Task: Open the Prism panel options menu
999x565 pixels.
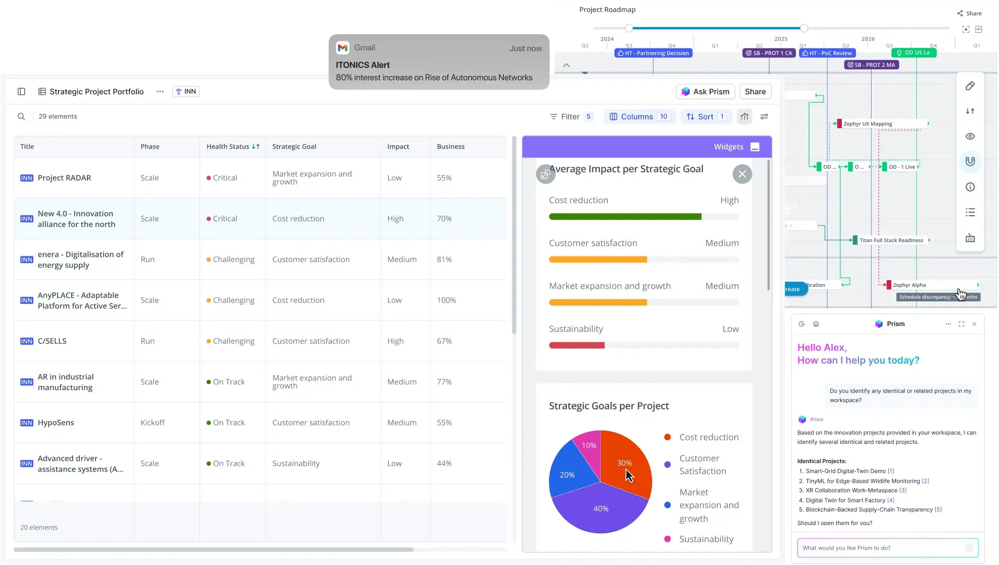Action: point(949,324)
